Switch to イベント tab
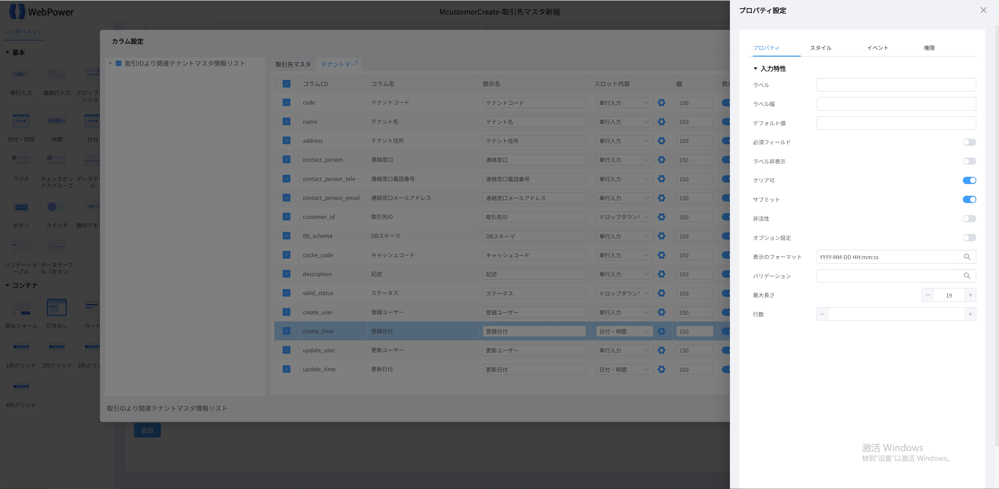 pyautogui.click(x=878, y=48)
